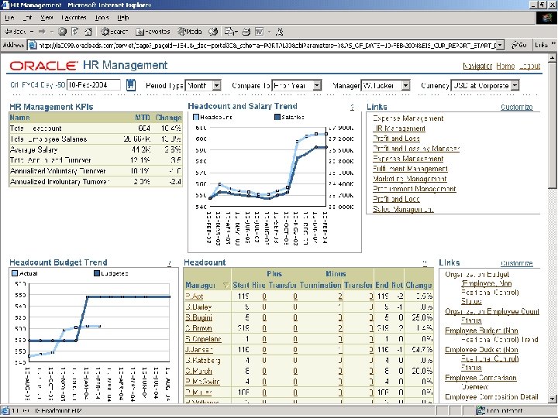Open manager C.Brown link
The image size is (558, 418).
tap(198, 328)
